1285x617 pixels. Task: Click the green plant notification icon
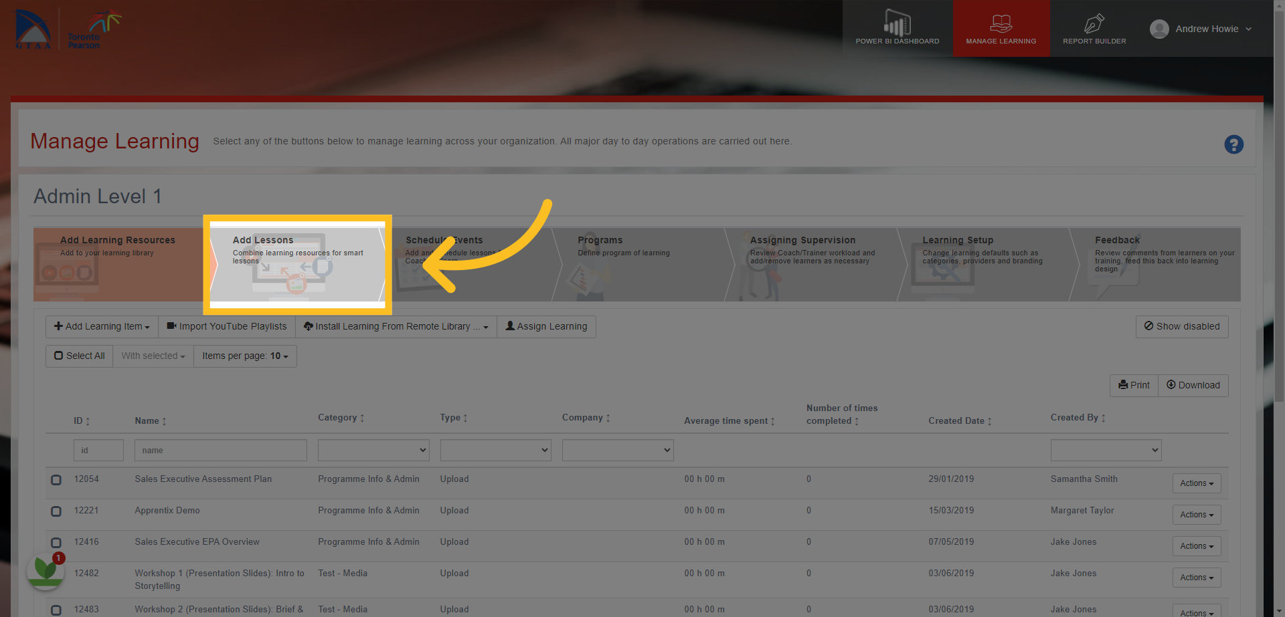click(46, 570)
